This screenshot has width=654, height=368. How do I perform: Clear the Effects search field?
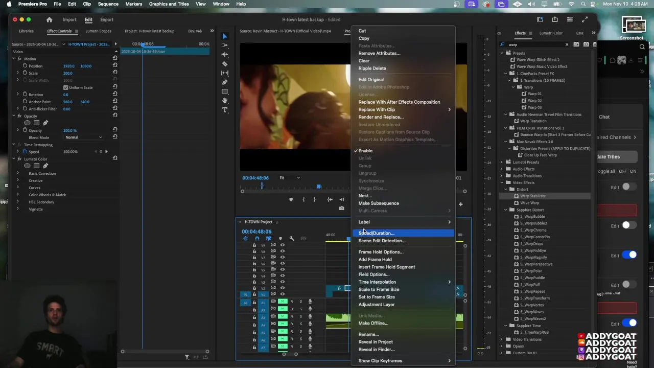point(567,44)
